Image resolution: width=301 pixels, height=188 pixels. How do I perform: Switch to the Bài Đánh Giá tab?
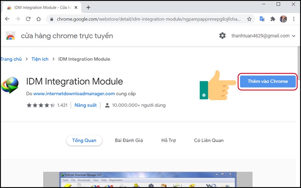129,140
